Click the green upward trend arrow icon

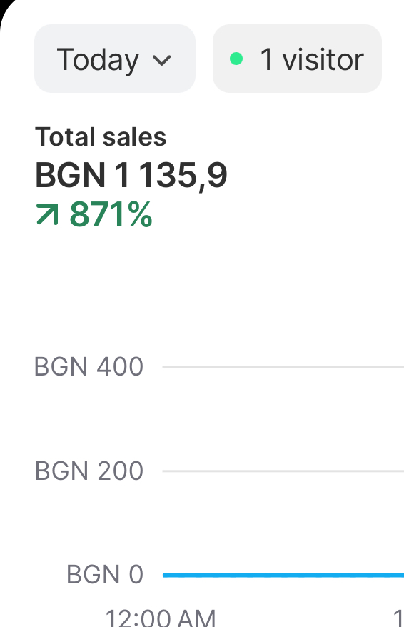point(47,214)
